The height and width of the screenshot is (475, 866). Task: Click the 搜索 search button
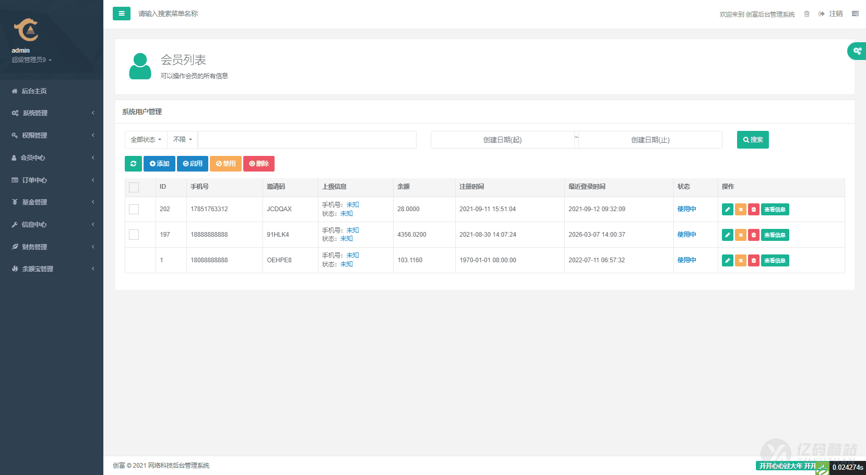tap(752, 140)
